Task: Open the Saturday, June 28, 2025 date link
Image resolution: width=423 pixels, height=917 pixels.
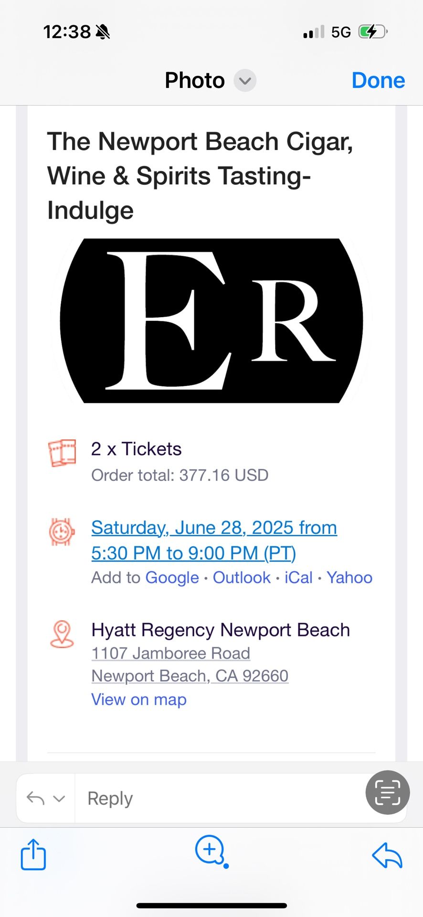Action: click(214, 540)
